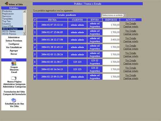Viewport: 161px width, 121px height.
Task: Click the '123 123' client in order 7
Action: coord(77,69)
